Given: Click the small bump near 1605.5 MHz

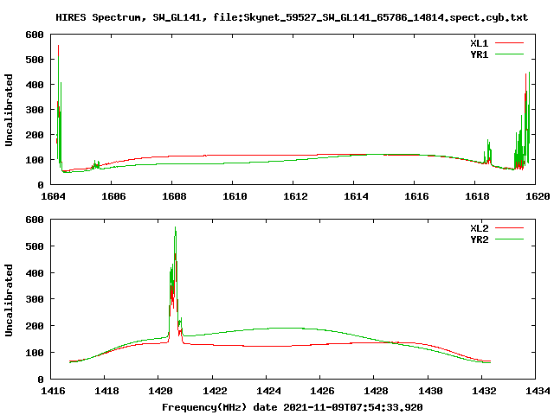Looking at the screenshot, I should (x=96, y=165).
